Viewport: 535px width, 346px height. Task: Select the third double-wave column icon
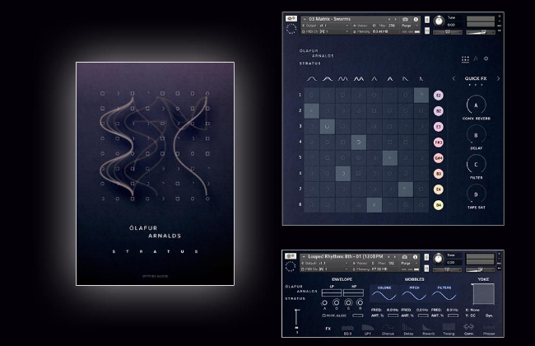343,79
